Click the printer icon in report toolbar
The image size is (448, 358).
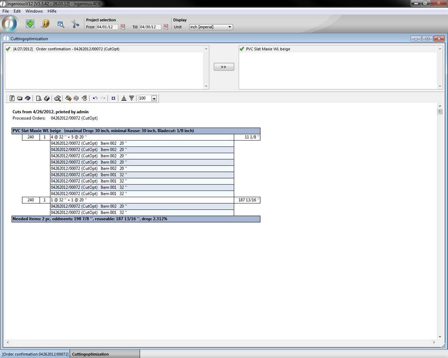(47, 98)
